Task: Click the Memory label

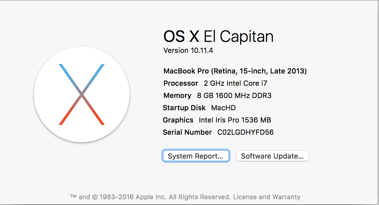Action: click(x=177, y=95)
